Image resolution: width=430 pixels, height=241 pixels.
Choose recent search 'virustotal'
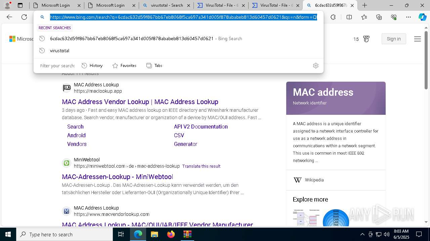pyautogui.click(x=178, y=51)
